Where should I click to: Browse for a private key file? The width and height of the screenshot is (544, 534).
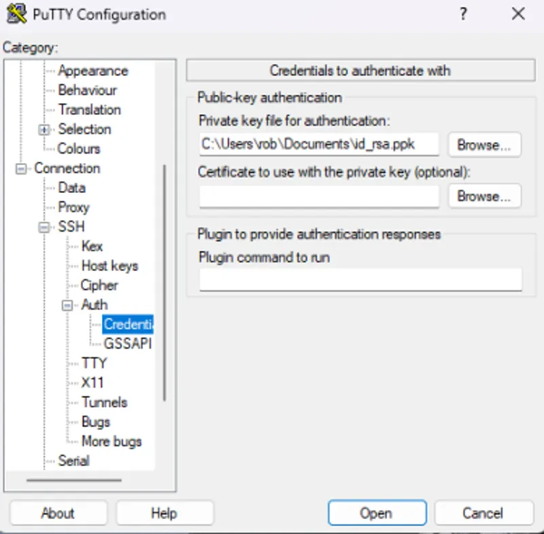point(484,144)
